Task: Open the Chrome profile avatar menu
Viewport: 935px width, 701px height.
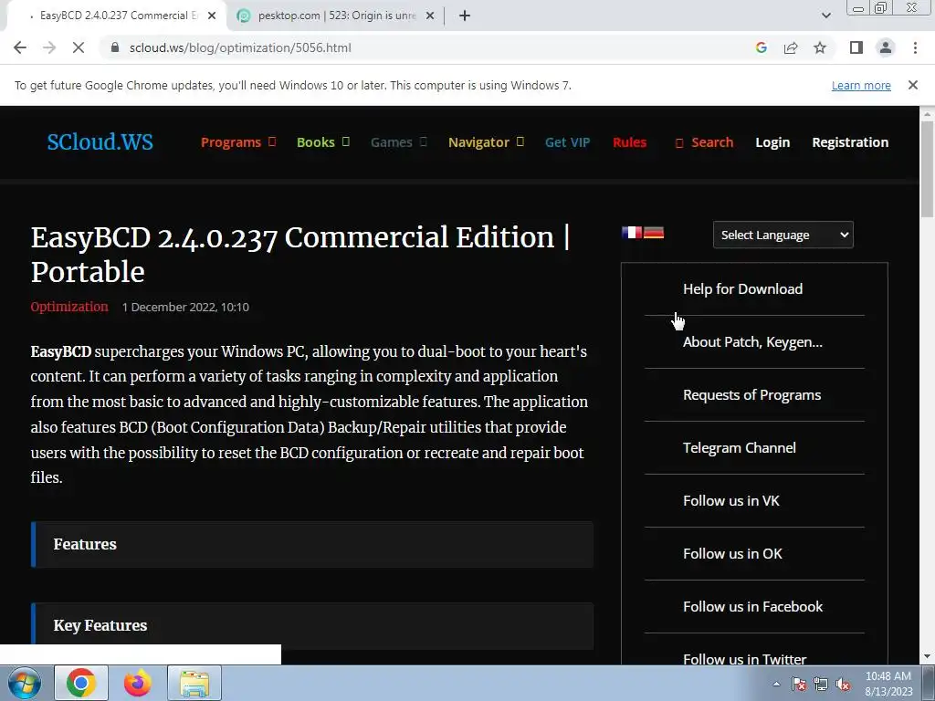Action: (886, 47)
